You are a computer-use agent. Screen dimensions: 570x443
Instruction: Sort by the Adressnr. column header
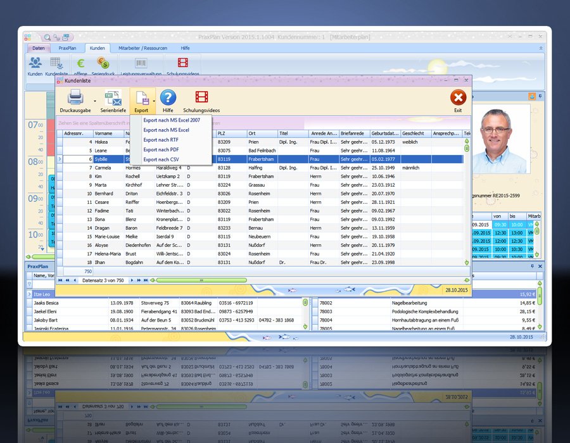[78, 134]
